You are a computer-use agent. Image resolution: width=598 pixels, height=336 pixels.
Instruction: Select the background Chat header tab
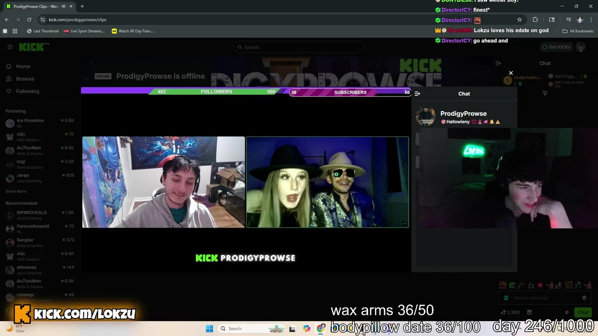point(545,63)
